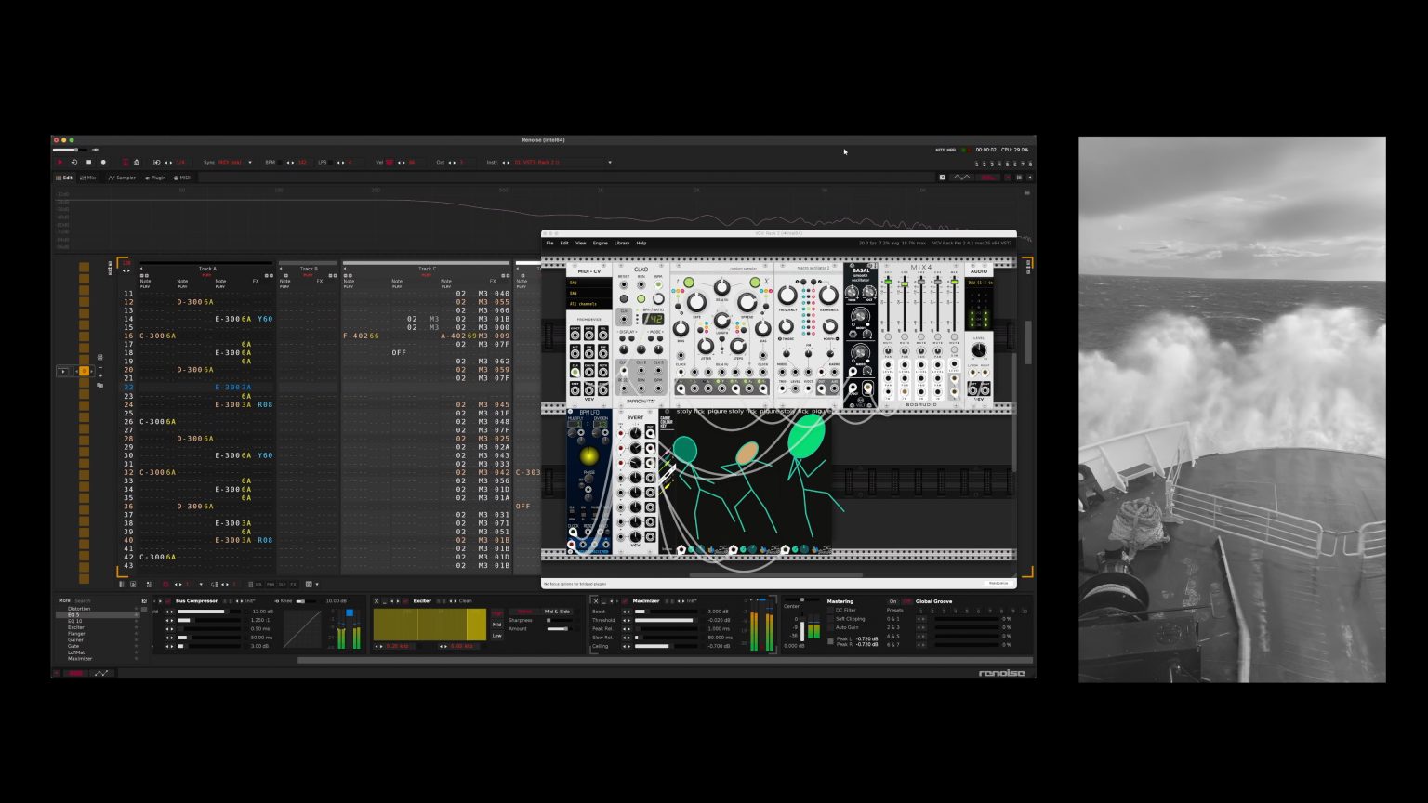Open the Engine menu in VCV Rack

pos(601,243)
